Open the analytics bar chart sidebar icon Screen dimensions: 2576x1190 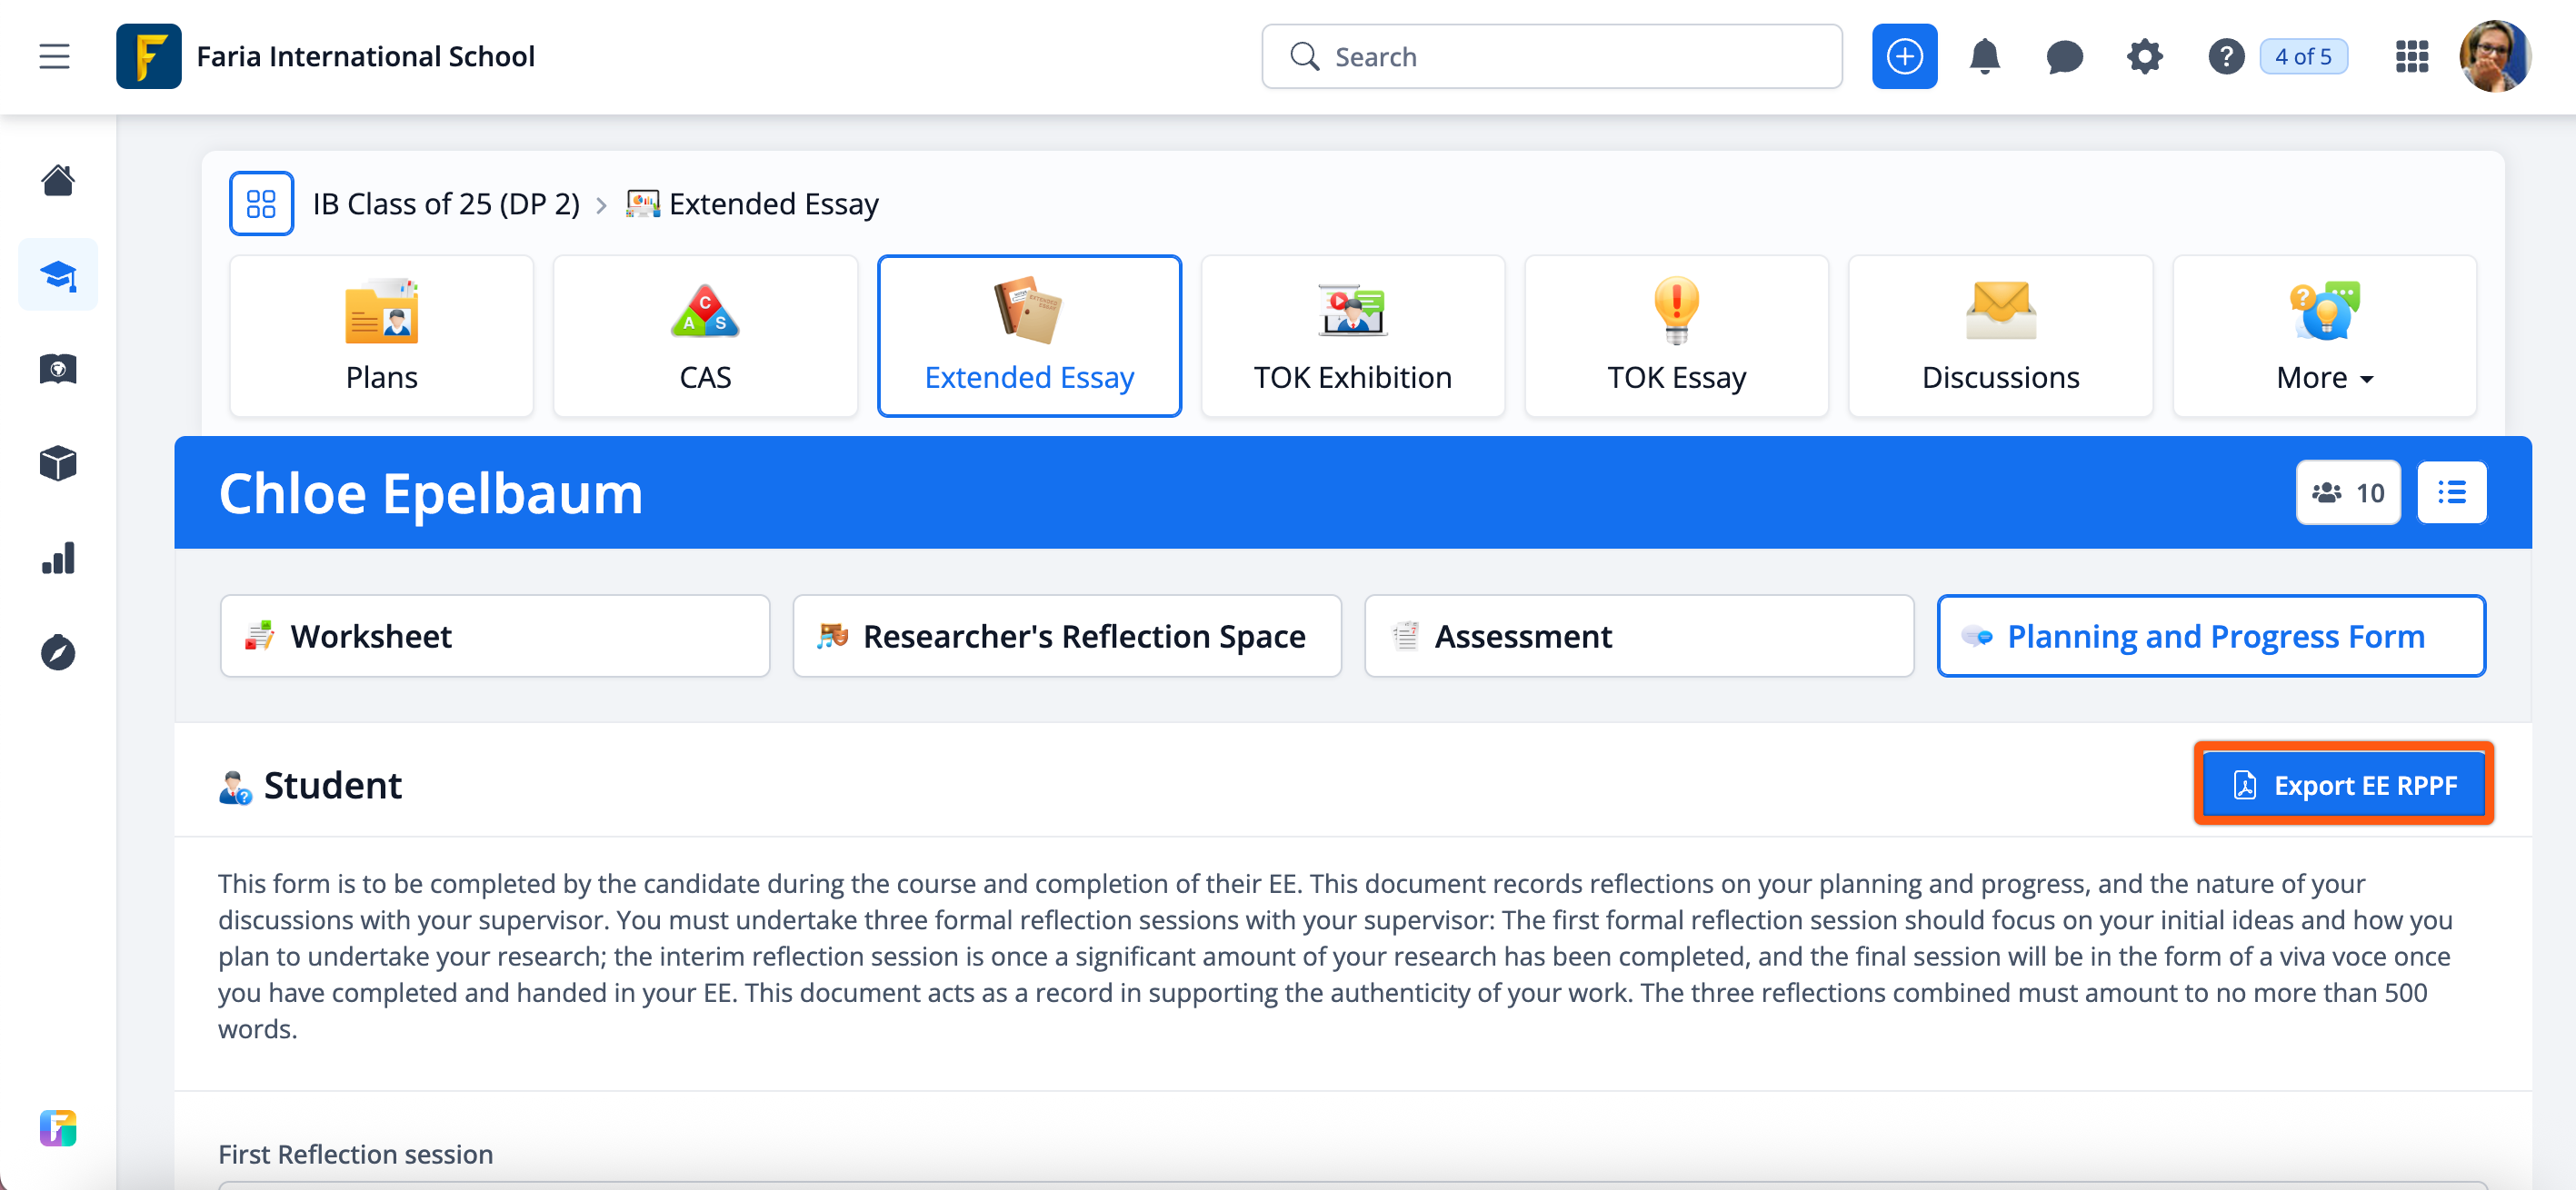tap(58, 559)
